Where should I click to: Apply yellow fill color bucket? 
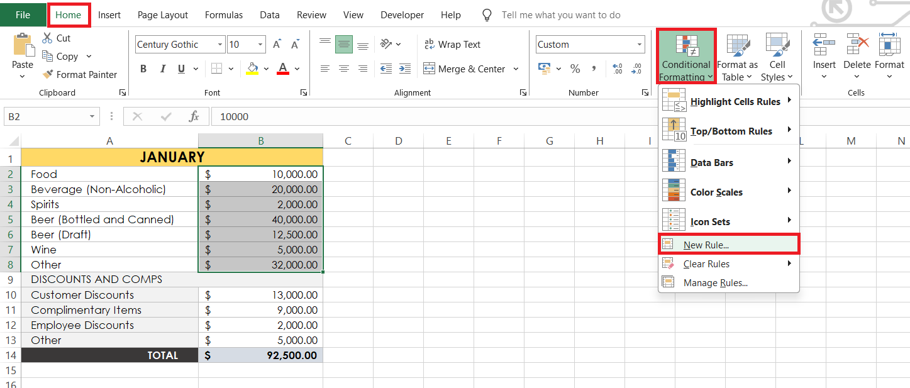pyautogui.click(x=253, y=69)
